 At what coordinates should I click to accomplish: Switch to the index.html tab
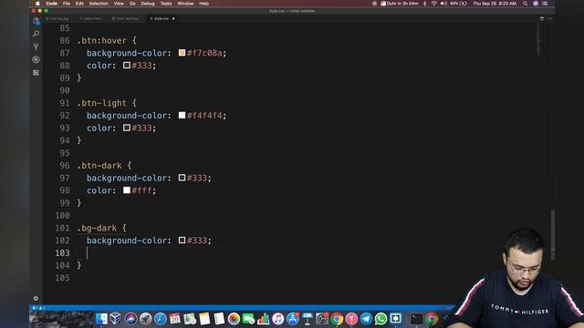coord(90,18)
